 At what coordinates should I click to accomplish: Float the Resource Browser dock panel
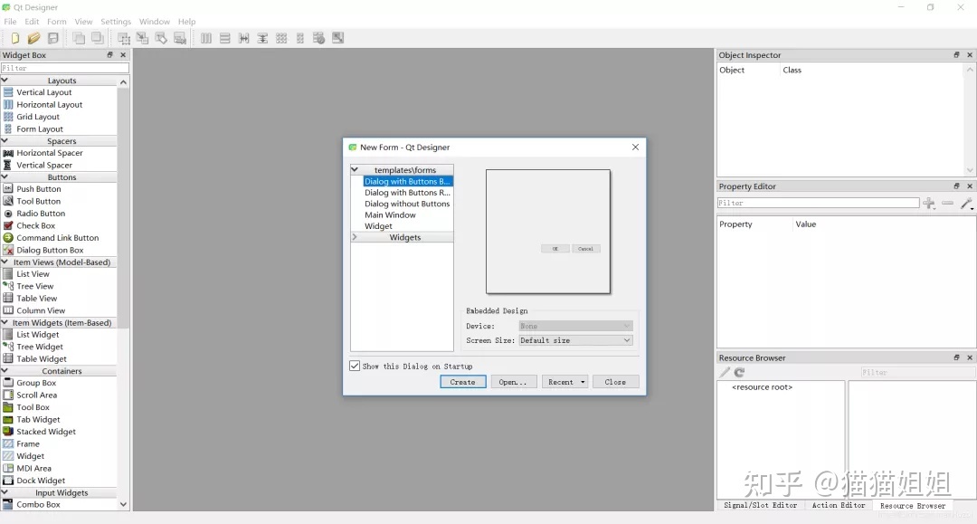(956, 357)
